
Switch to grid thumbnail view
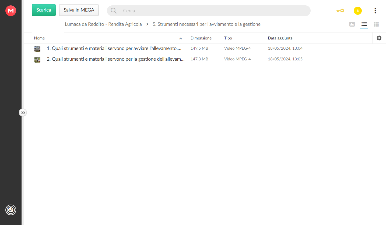tap(376, 24)
